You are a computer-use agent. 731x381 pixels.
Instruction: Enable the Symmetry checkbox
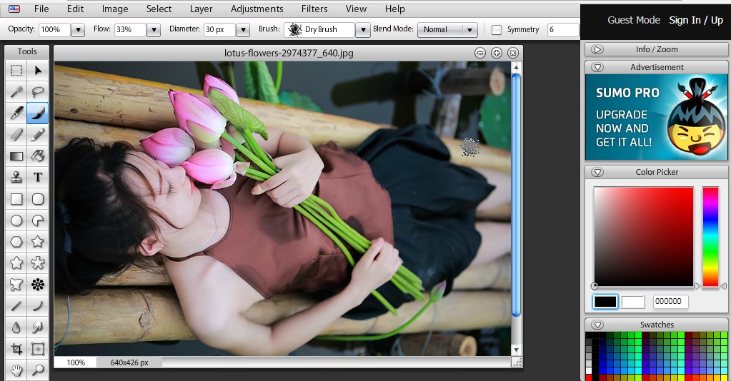(x=497, y=30)
